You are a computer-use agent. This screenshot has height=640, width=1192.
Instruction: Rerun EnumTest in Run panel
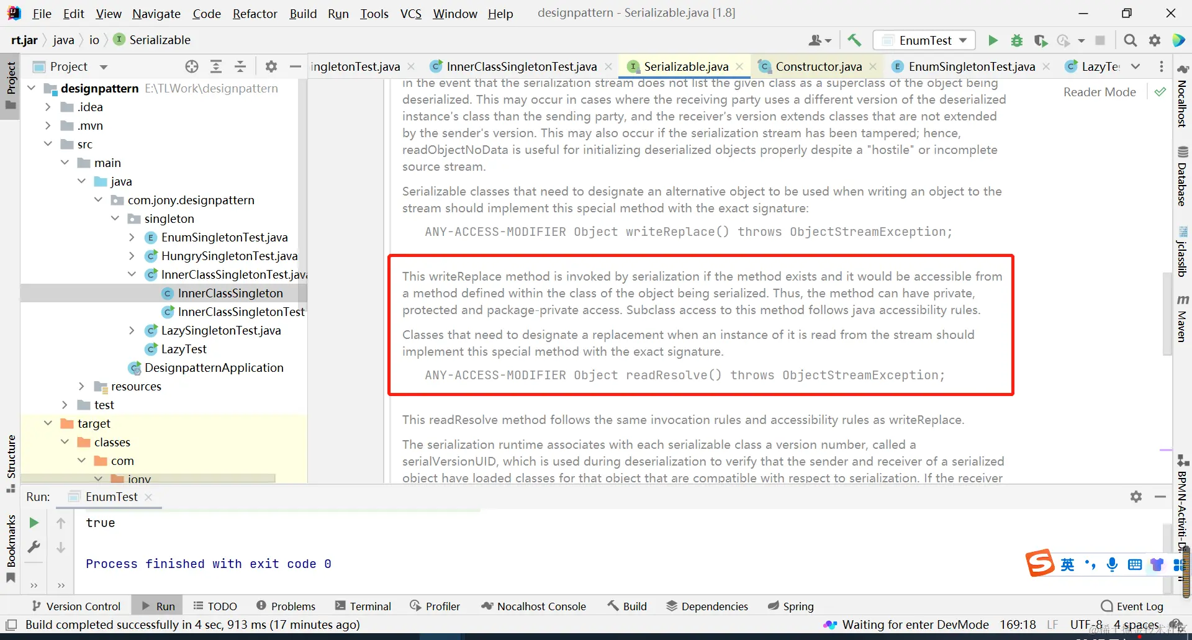point(34,523)
